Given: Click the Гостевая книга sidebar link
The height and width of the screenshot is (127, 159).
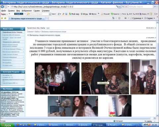Looking at the screenshot, I should (7, 65).
